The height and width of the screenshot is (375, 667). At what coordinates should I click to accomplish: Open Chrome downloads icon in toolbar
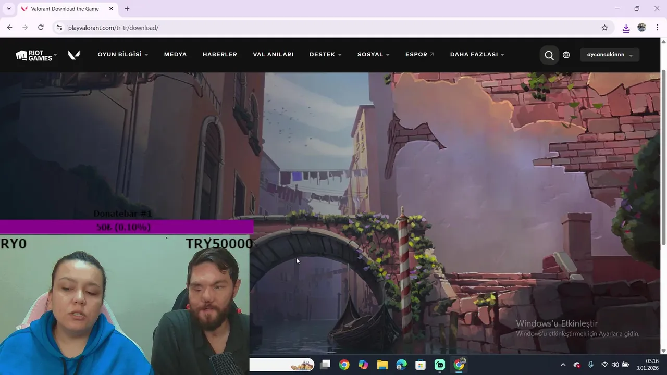click(x=626, y=28)
